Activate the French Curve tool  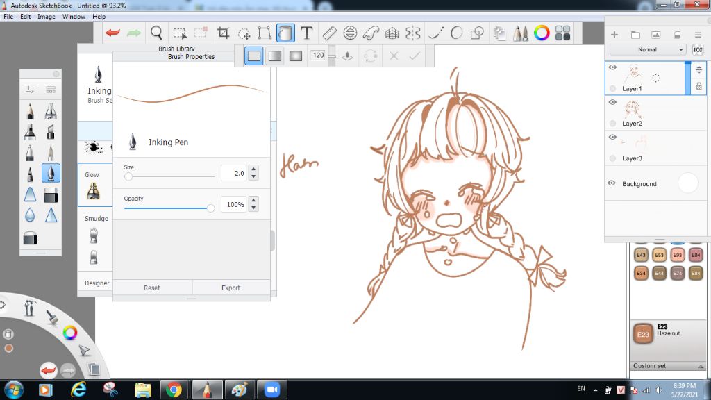pos(371,33)
